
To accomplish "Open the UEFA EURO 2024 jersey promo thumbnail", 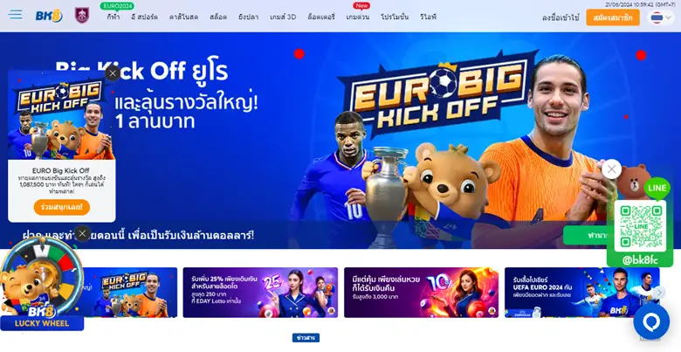I will pos(582,292).
